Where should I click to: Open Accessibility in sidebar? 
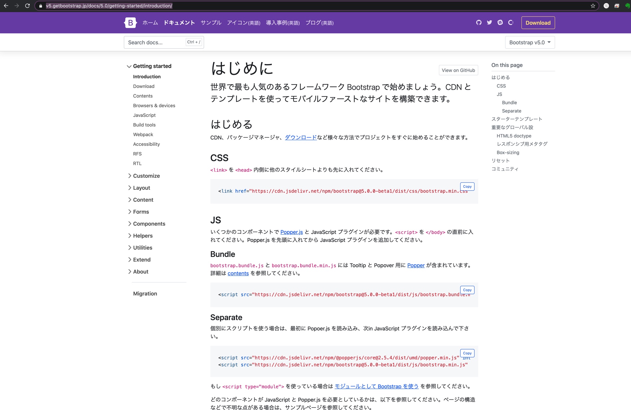[146, 144]
